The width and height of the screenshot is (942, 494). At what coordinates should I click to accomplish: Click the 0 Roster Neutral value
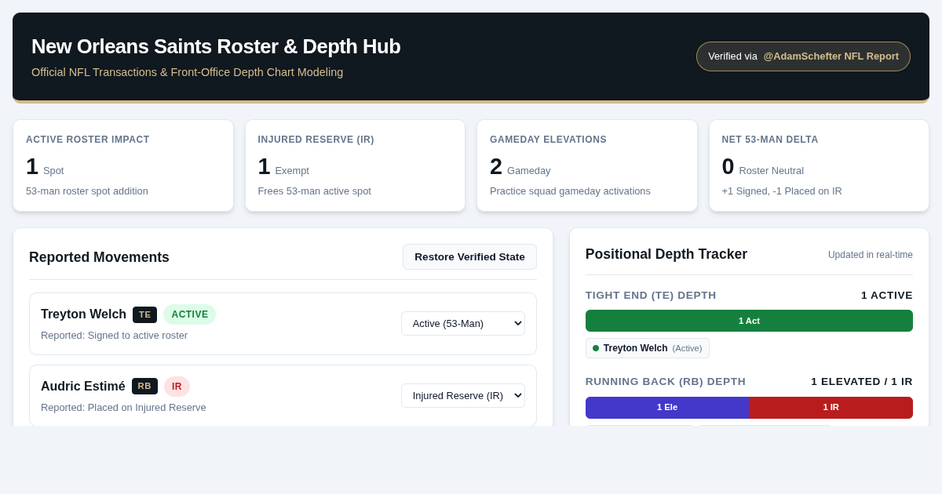[x=763, y=167]
